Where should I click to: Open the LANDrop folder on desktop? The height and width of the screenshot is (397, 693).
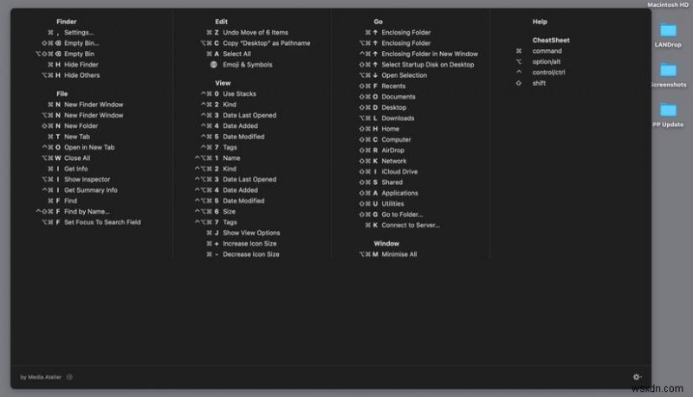tap(668, 35)
